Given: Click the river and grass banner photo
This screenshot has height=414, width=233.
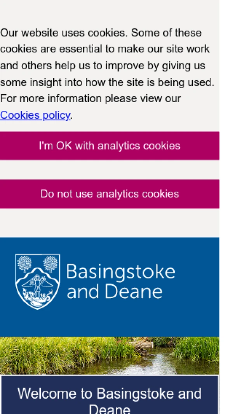Looking at the screenshot, I should pyautogui.click(x=110, y=355).
